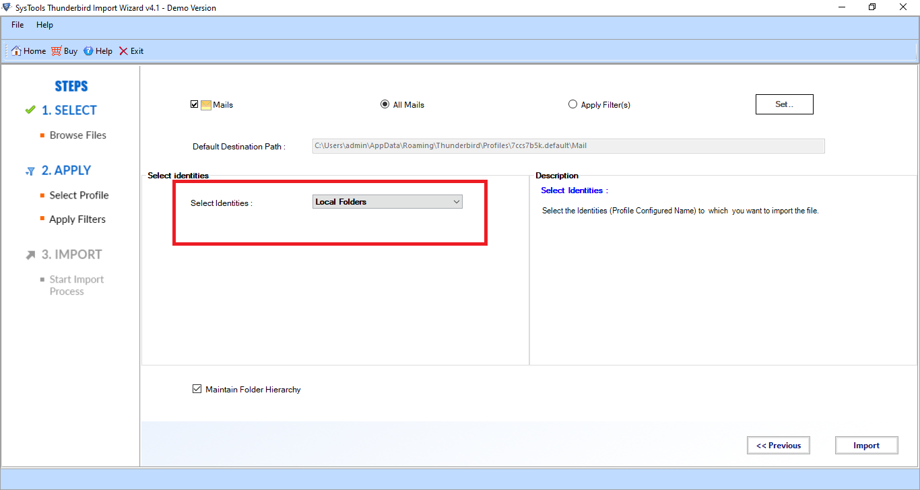Screen dimensions: 920x490
Task: Click the Start Import Process step
Action: tap(77, 285)
